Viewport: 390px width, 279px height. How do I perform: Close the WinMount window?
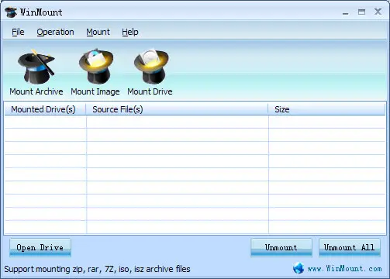pos(378,12)
